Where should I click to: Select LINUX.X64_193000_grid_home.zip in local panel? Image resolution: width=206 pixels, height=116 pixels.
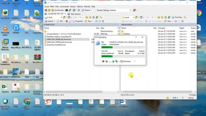pyautogui.click(x=59, y=42)
